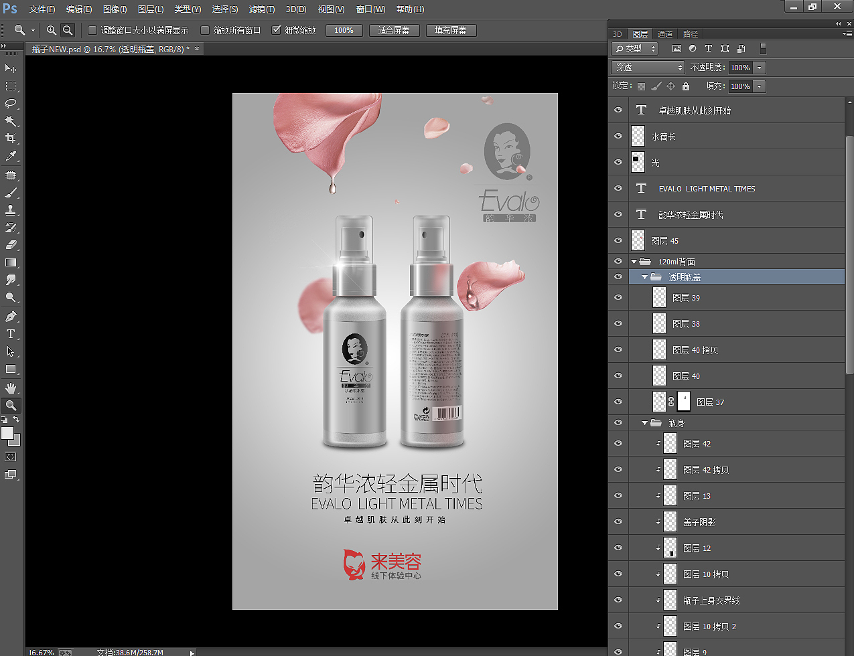The height and width of the screenshot is (656, 854).
Task: Hide the 图层 45 layer
Action: (618, 240)
